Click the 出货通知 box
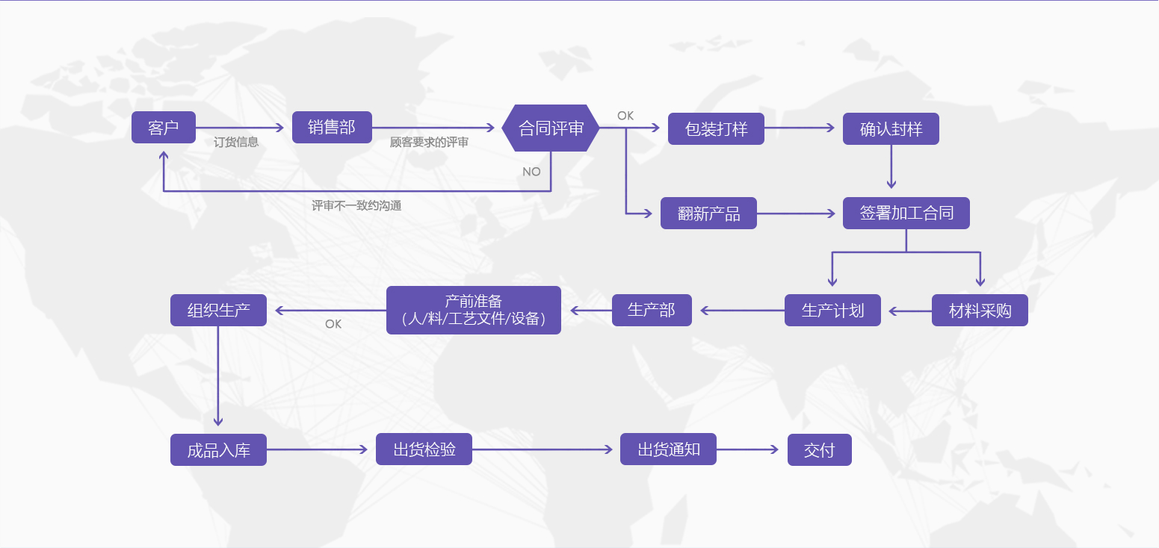This screenshot has height=548, width=1159. pos(668,449)
